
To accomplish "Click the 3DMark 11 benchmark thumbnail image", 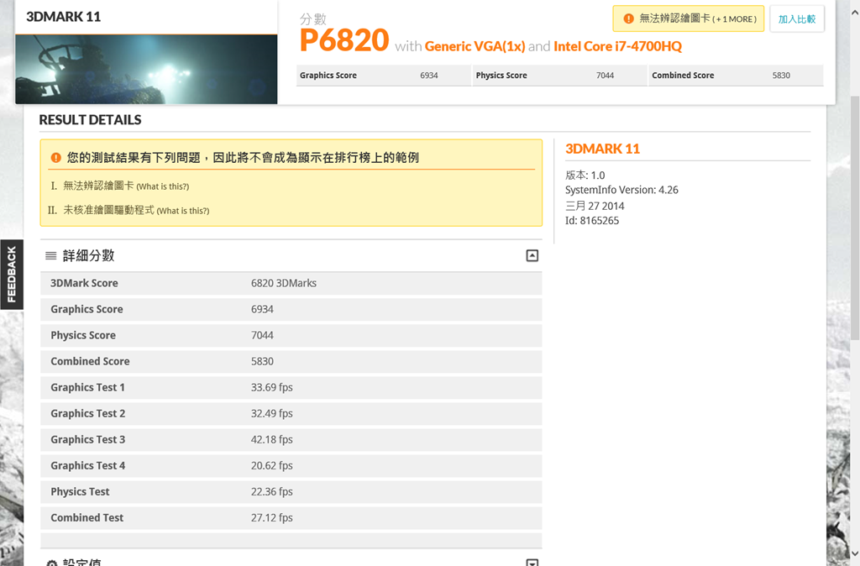I will (146, 69).
